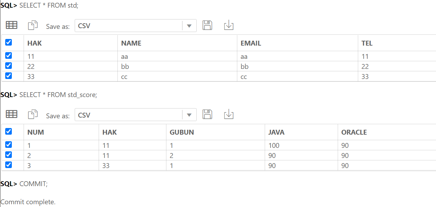Save std results using the floppy disk icon
This screenshot has width=436, height=207.
click(x=207, y=25)
